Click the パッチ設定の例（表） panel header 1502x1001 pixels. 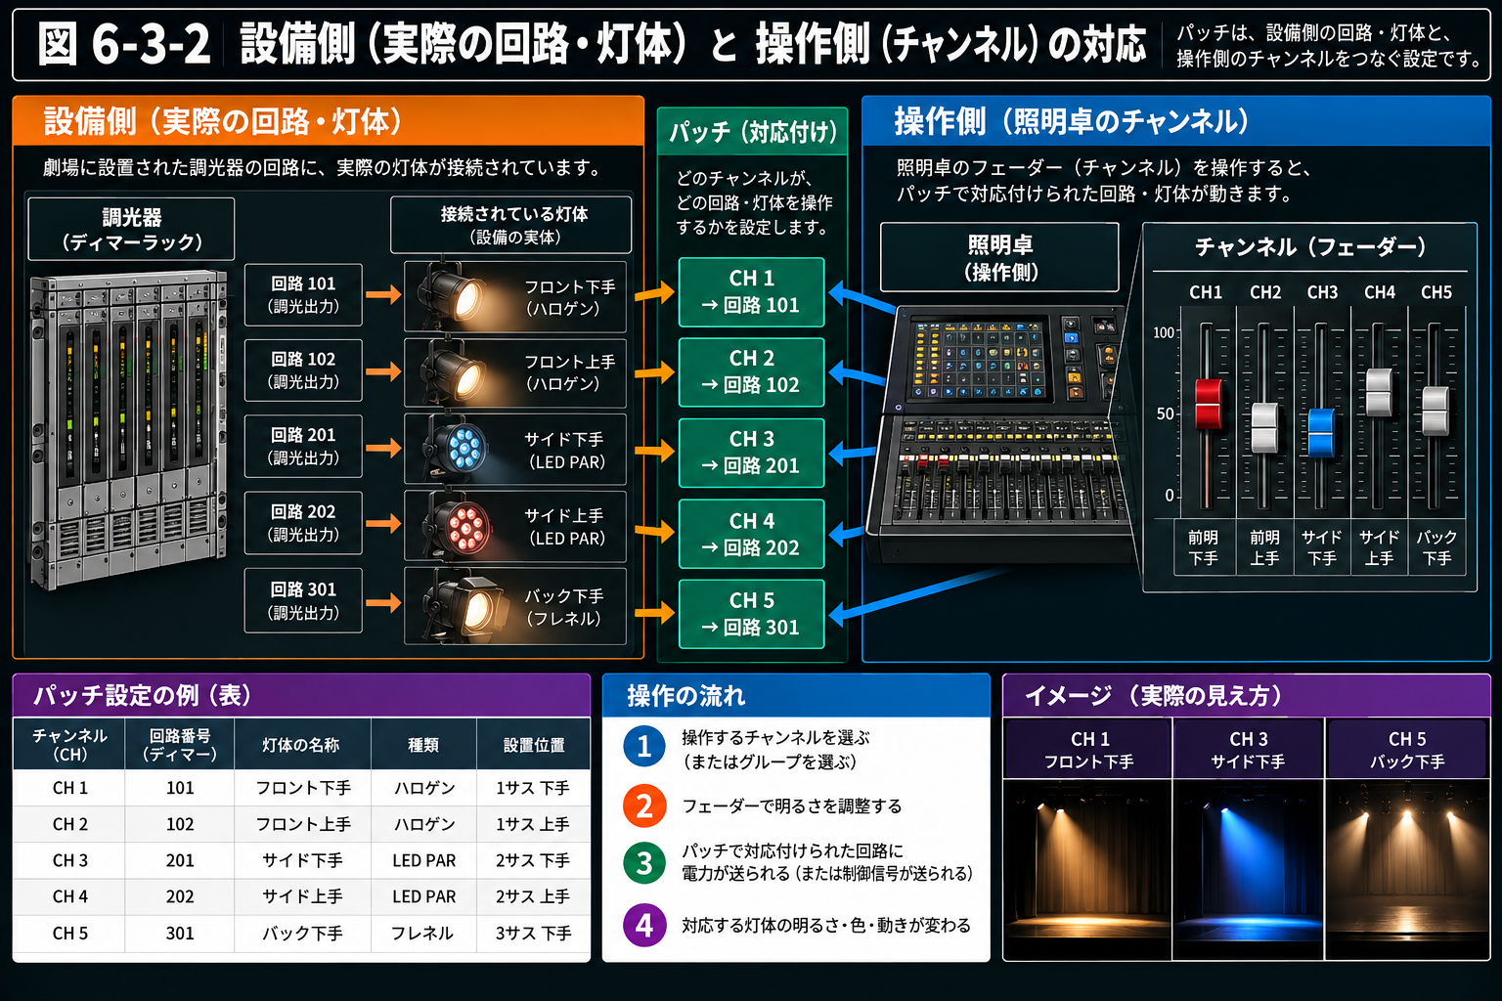tap(301, 695)
